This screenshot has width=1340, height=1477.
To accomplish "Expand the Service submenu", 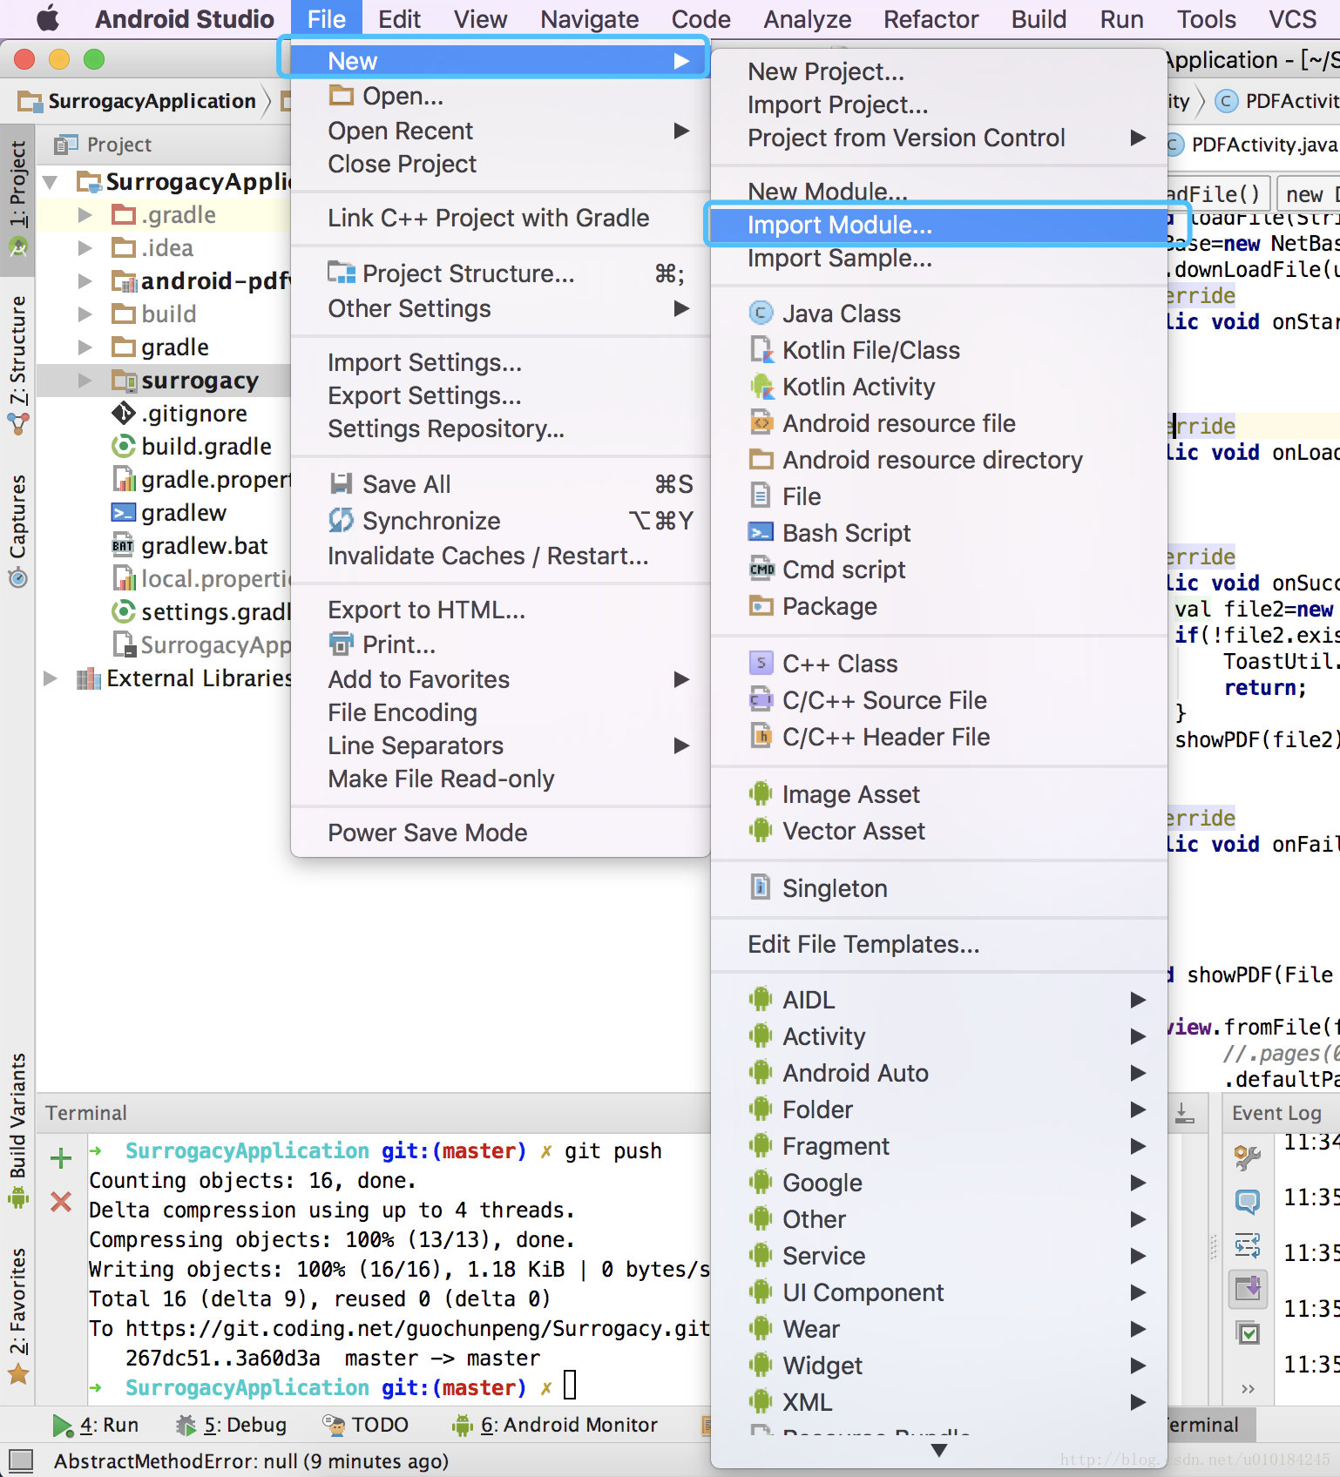I will tap(939, 1256).
